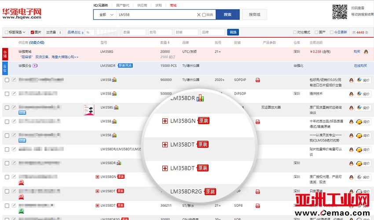Select checkbox of the 960000 row
The height and width of the screenshot is (220, 374).
tap(7, 80)
